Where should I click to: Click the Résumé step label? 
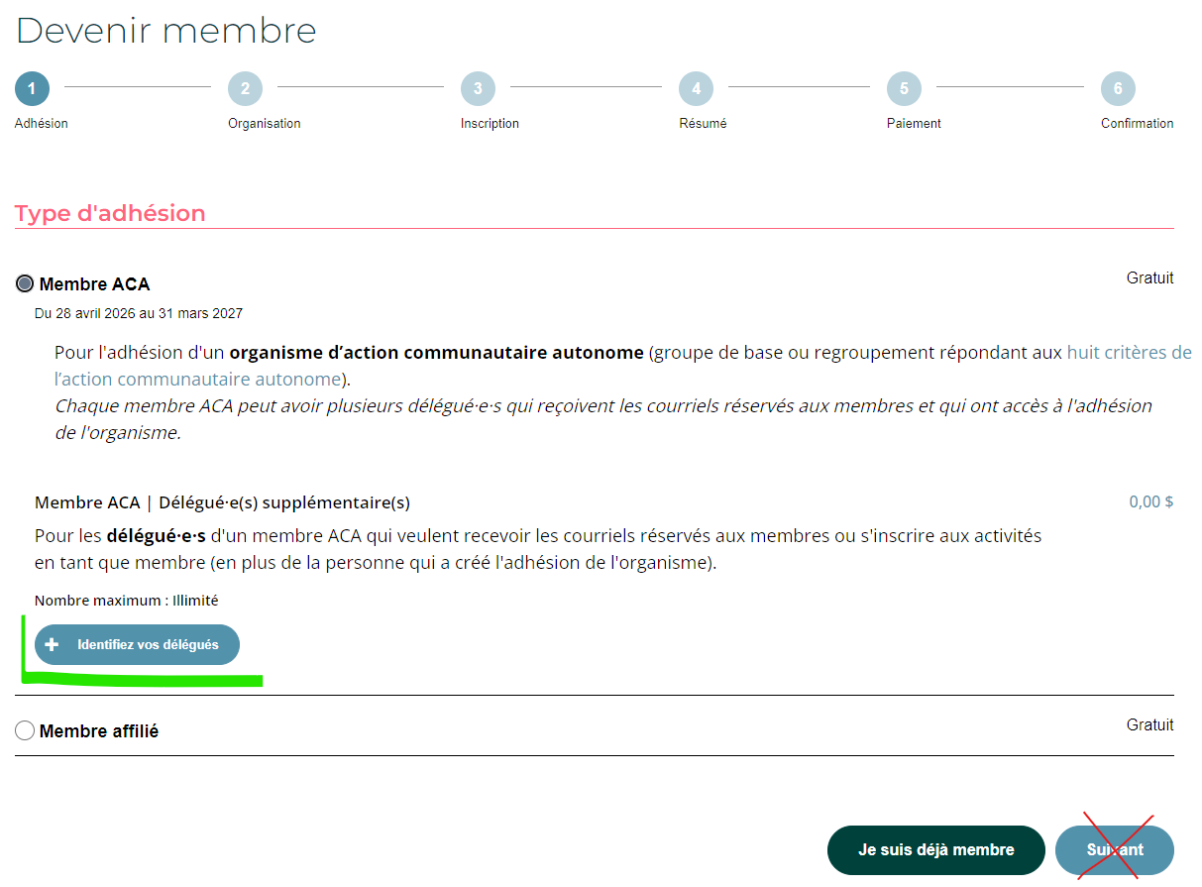tap(703, 124)
